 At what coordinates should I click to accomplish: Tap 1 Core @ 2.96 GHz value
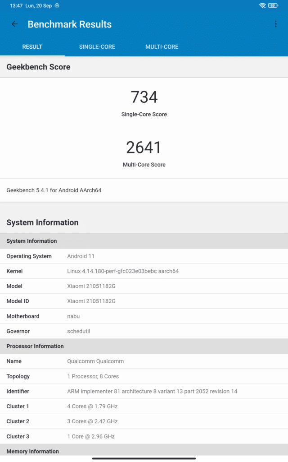point(91,436)
